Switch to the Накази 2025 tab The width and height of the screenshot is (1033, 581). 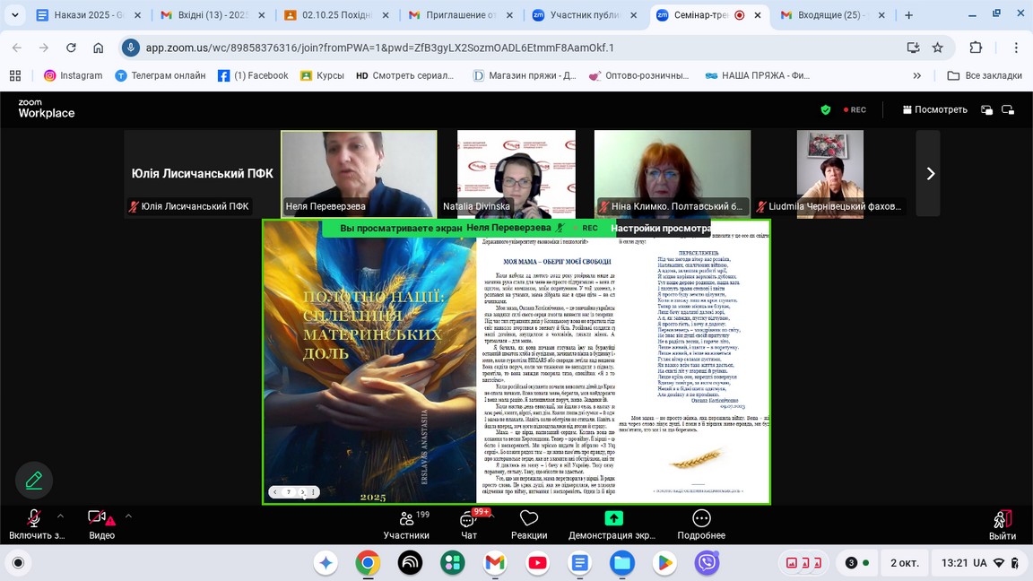81,15
